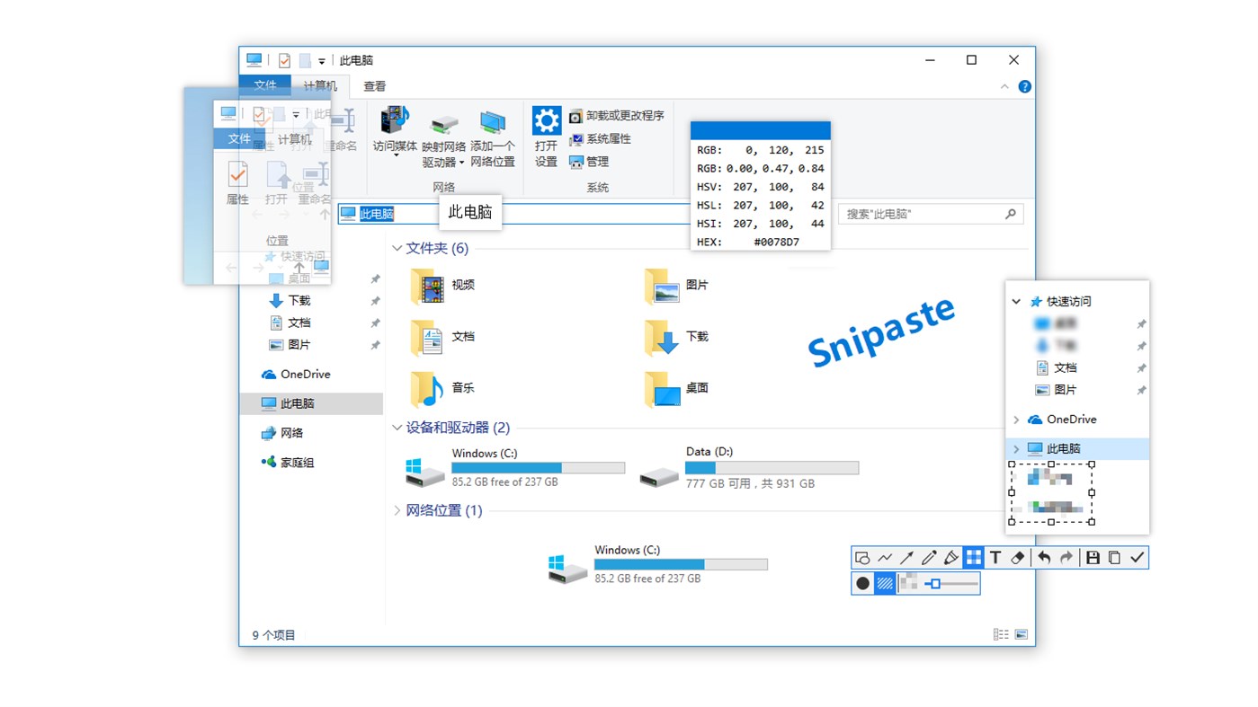Click the save snip icon
The height and width of the screenshot is (707, 1258).
(x=1092, y=557)
